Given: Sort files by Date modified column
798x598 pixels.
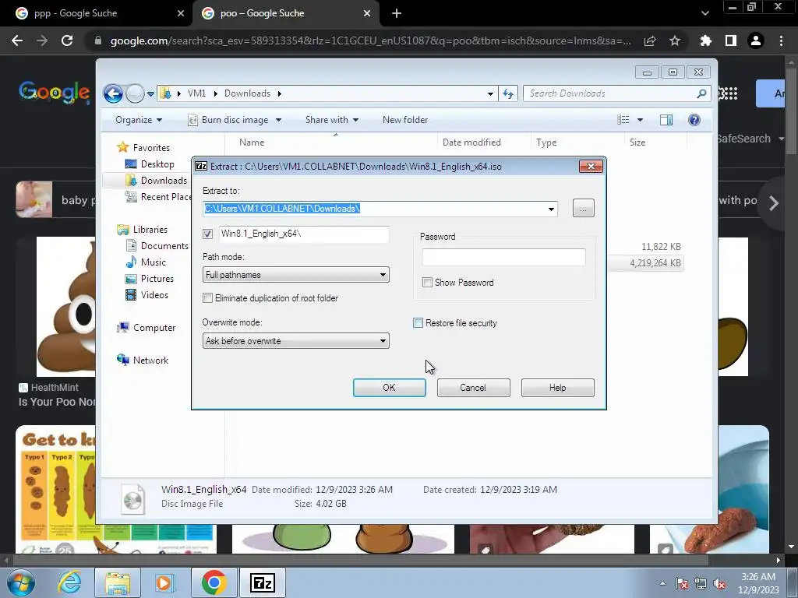Looking at the screenshot, I should tap(483, 142).
